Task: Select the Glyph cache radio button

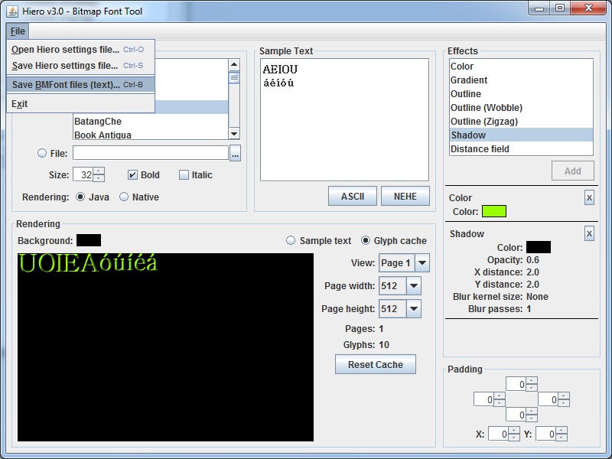Action: (x=366, y=240)
